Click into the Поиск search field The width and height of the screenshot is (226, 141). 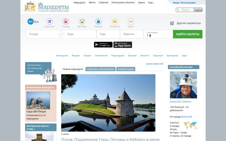coord(186,10)
